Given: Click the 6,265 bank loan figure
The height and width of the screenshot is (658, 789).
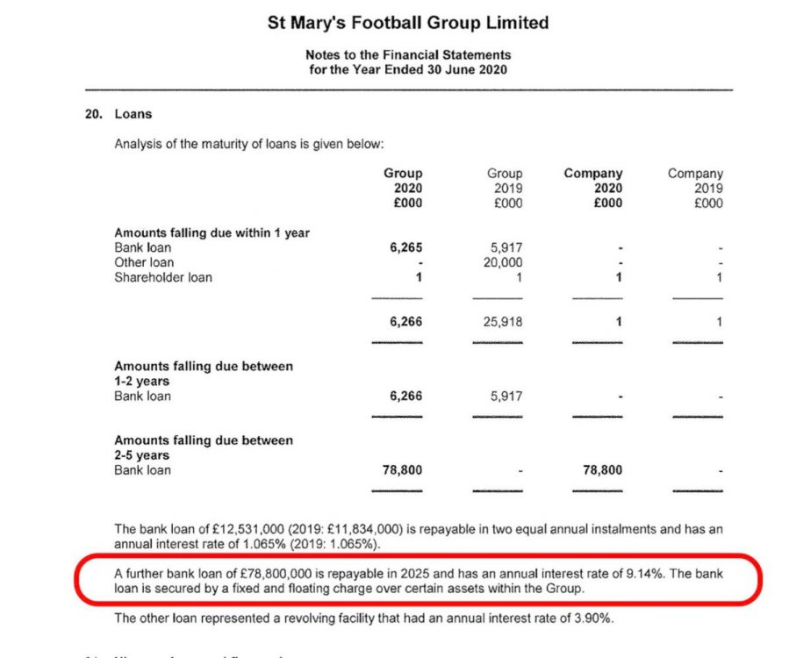Looking at the screenshot, I should pyautogui.click(x=405, y=247).
